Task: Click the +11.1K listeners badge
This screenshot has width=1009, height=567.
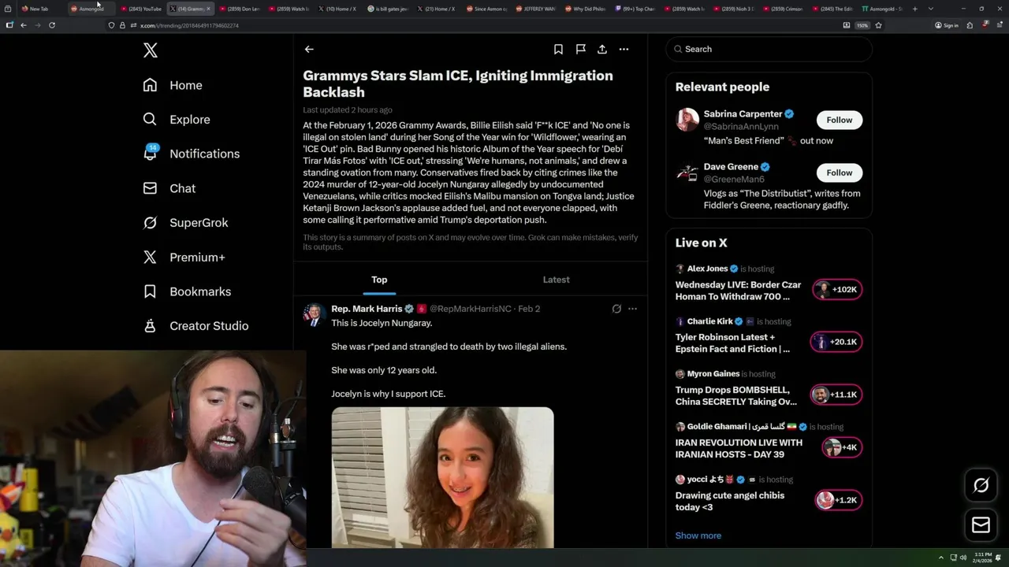Action: click(x=837, y=395)
